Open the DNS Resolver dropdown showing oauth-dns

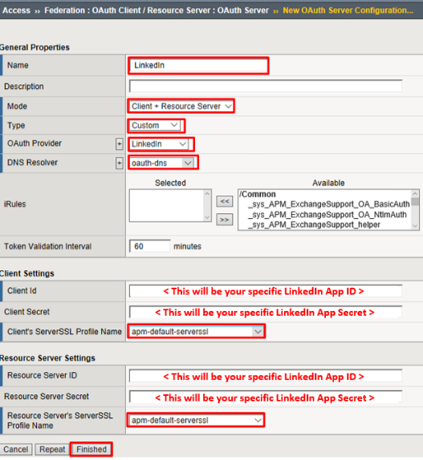[162, 163]
